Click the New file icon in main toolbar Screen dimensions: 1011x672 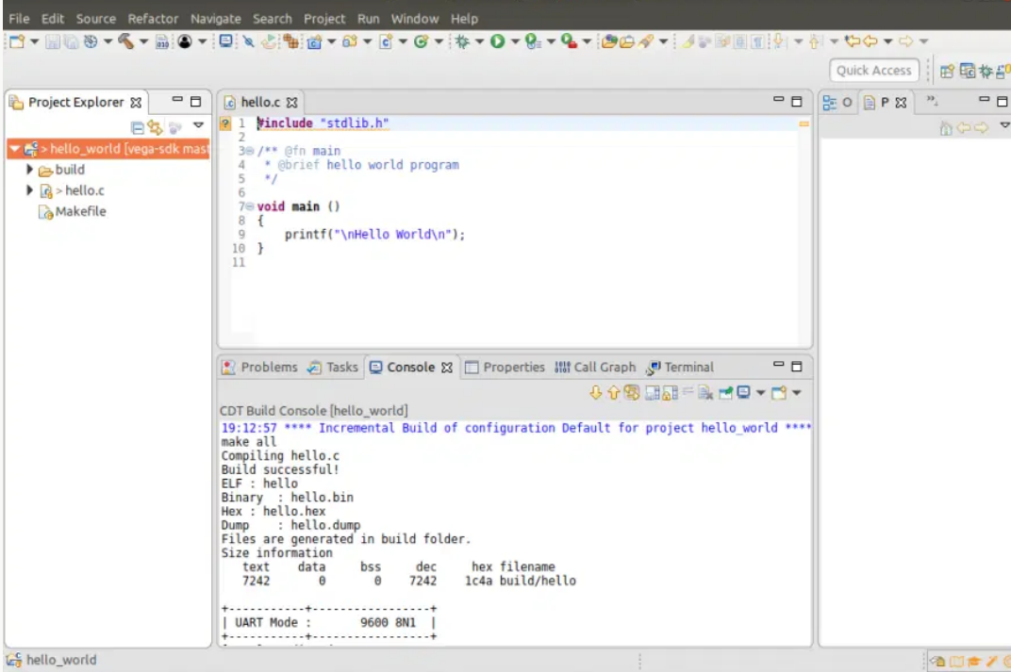(16, 41)
